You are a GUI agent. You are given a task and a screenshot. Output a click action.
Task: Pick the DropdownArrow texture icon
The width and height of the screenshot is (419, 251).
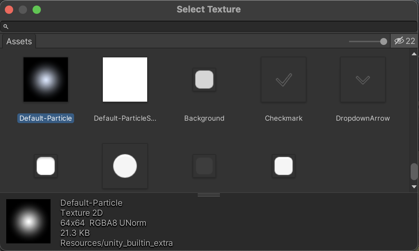[x=363, y=80]
